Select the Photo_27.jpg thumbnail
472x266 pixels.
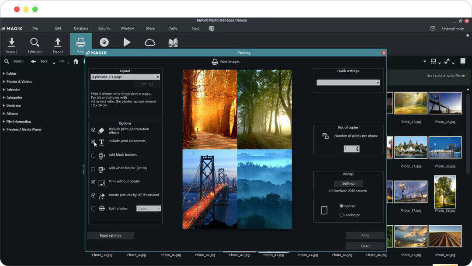411,147
